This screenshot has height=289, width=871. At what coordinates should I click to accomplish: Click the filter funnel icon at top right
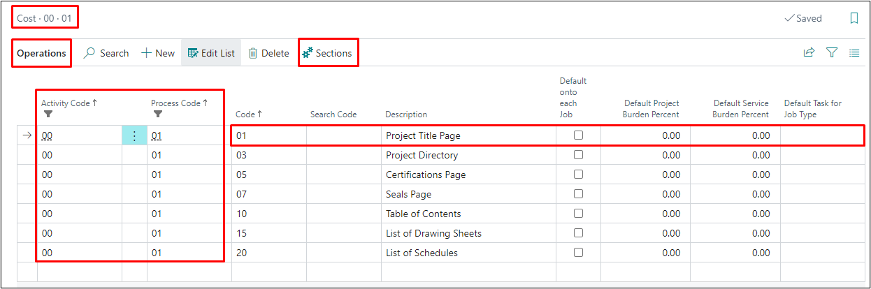(832, 52)
